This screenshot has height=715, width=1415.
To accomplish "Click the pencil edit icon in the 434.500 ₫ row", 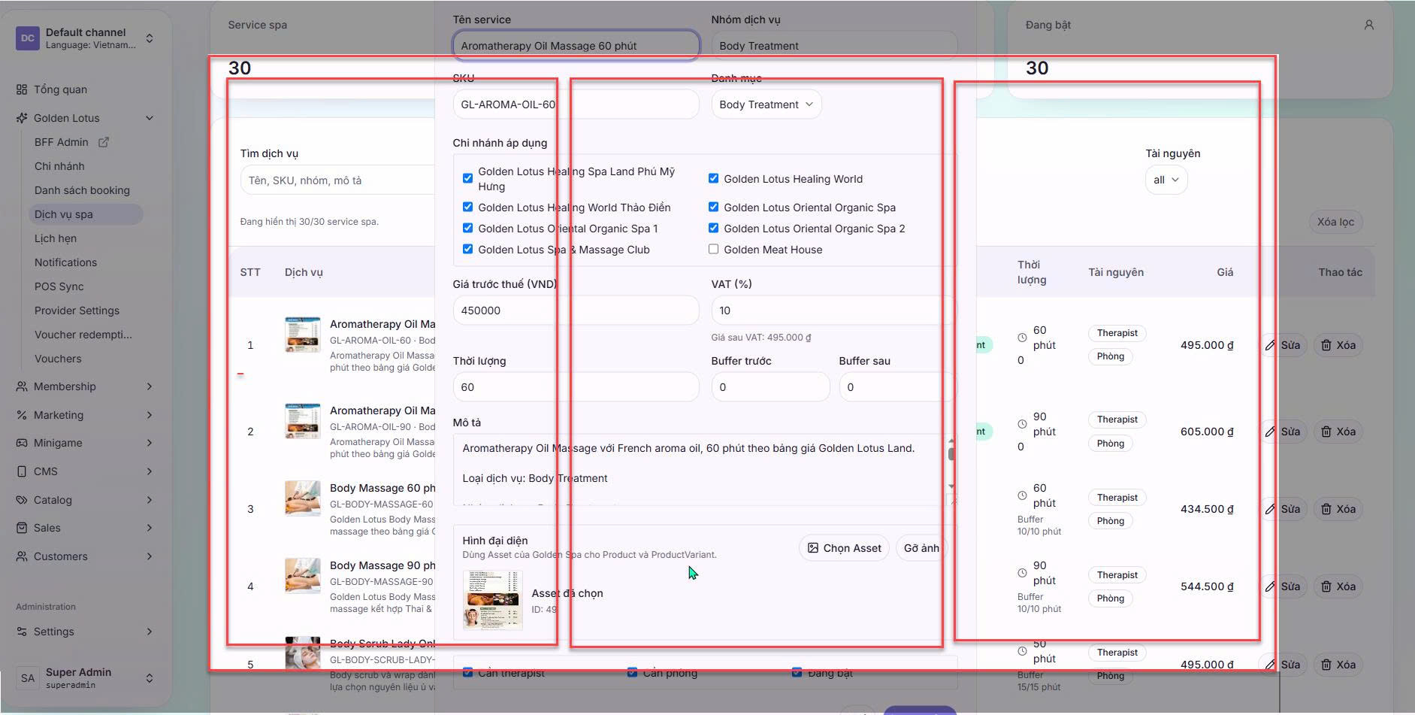I will coord(1270,509).
